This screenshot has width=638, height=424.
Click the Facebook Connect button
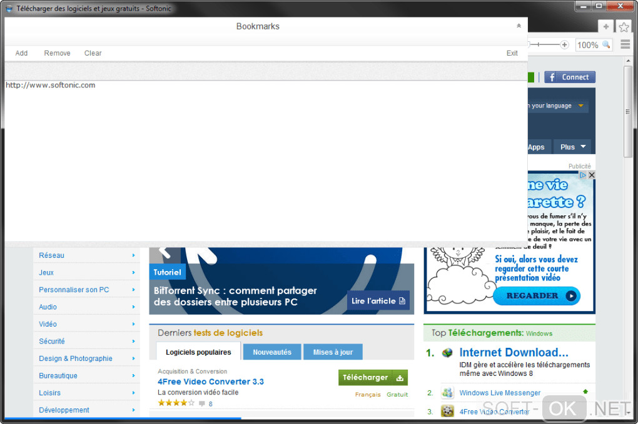[570, 77]
